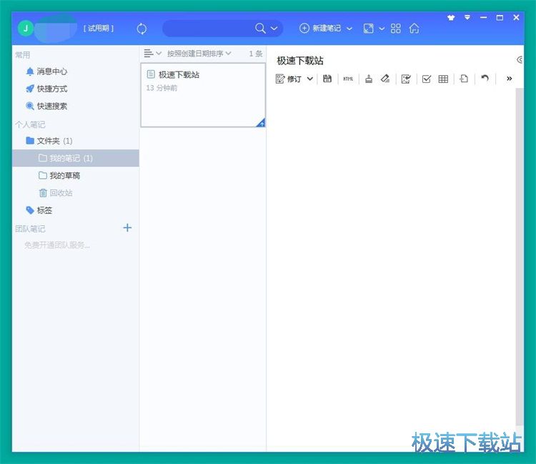This screenshot has width=536, height=464.
Task: Click the plus icon beside 团队笔记
Action: click(127, 228)
